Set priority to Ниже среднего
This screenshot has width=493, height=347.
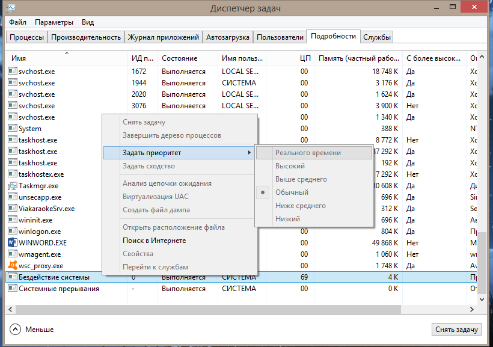[300, 206]
